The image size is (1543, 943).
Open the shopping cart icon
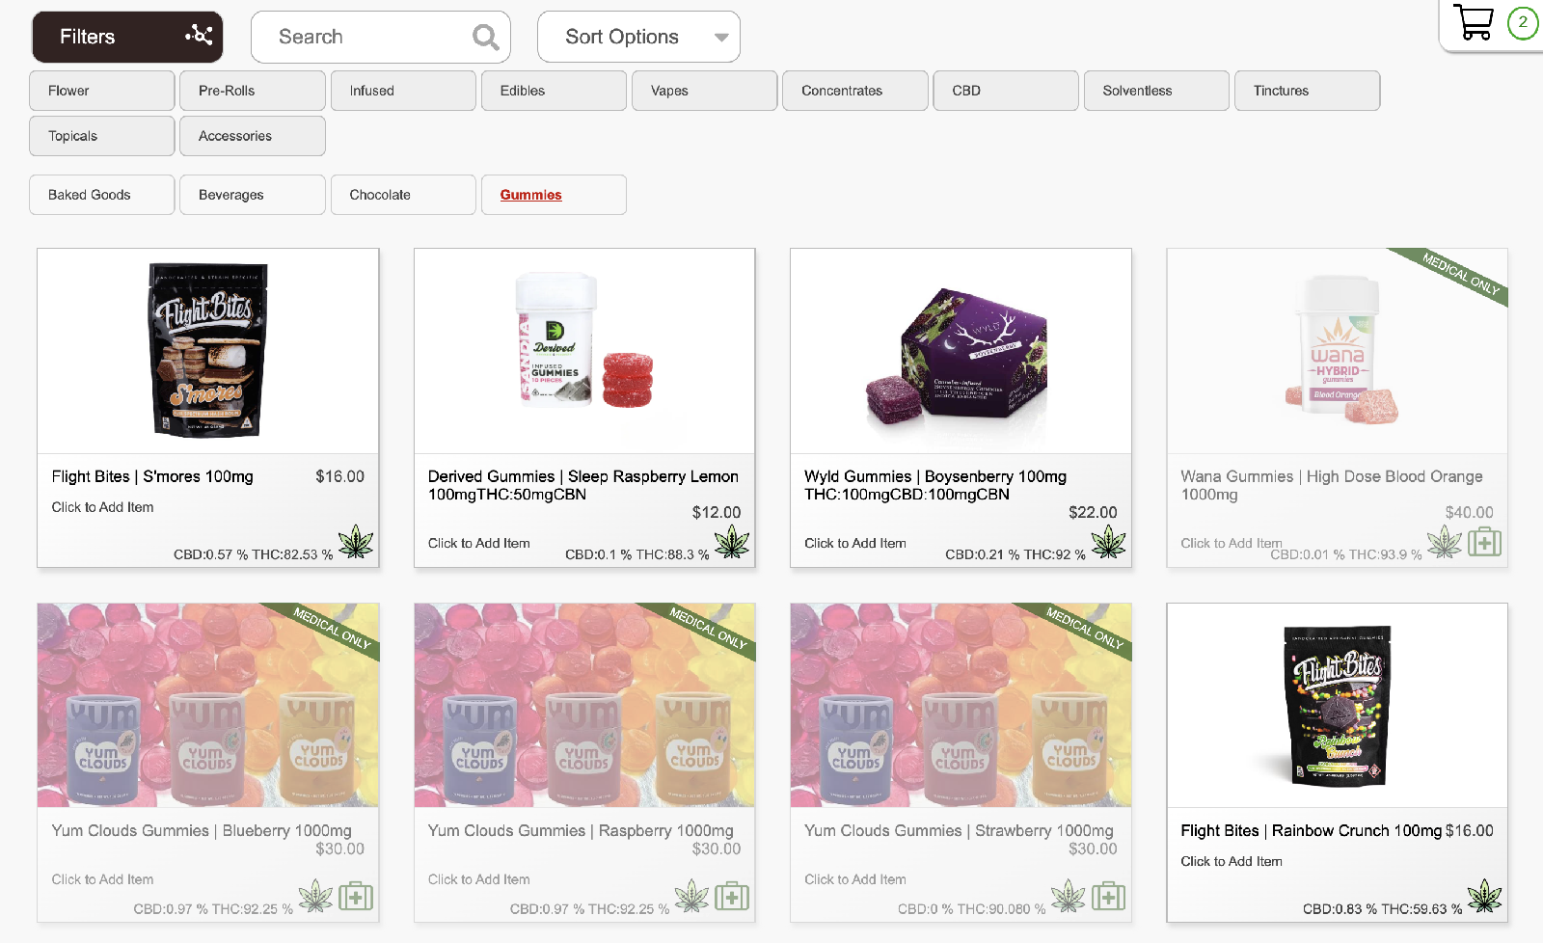click(x=1473, y=22)
